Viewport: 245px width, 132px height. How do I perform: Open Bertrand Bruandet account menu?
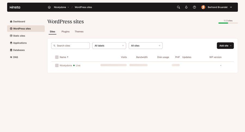[220, 7]
